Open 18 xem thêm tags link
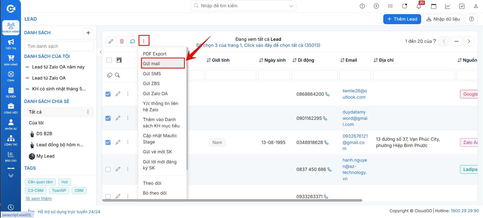 coord(38,199)
